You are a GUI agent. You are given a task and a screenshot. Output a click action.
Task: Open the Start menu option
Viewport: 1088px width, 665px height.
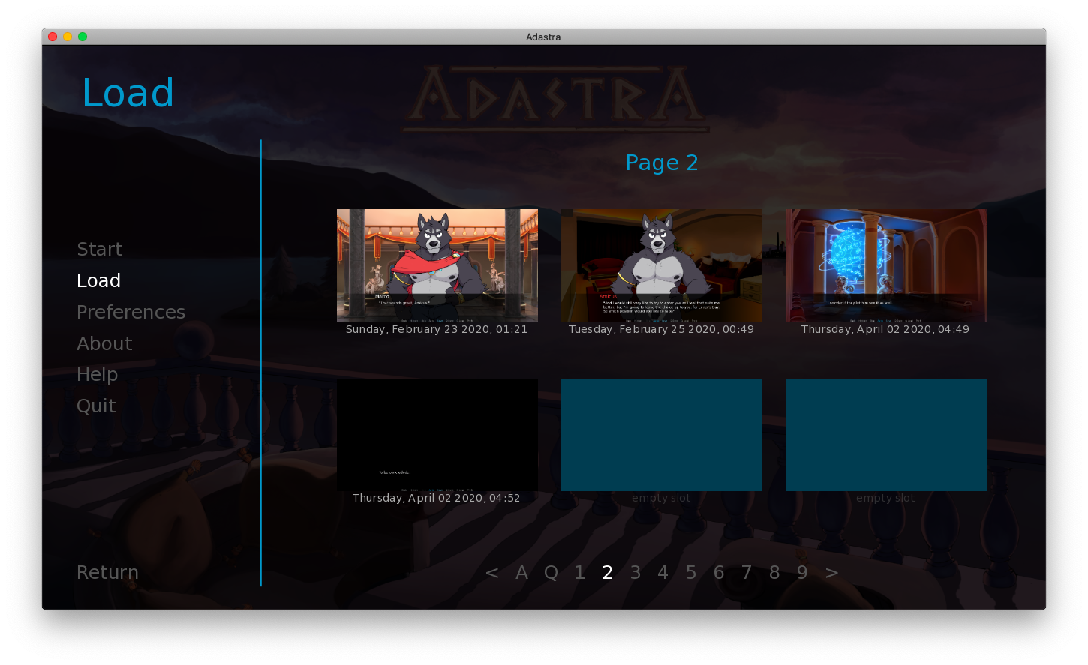pyautogui.click(x=99, y=249)
